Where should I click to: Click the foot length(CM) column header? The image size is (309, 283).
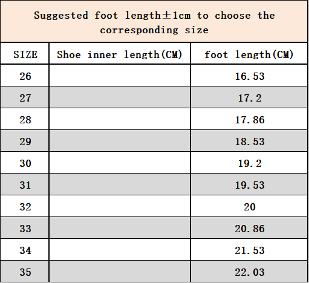coord(249,54)
